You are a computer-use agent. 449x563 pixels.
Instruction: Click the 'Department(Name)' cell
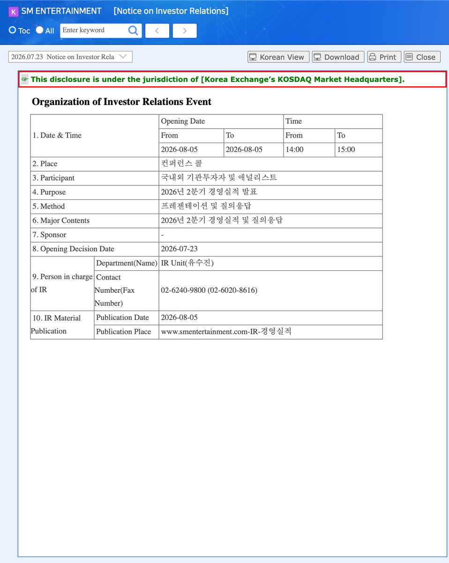(127, 263)
